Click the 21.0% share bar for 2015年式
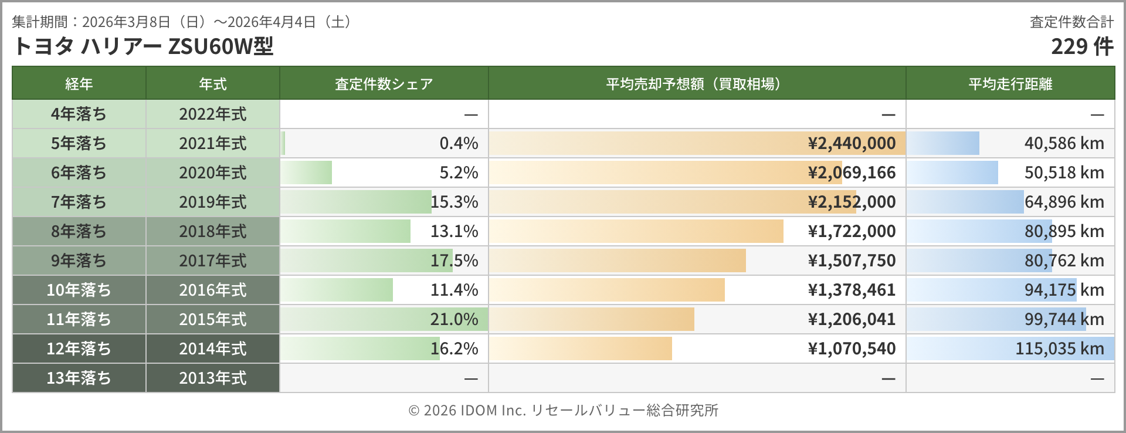This screenshot has height=433, width=1126. click(384, 319)
